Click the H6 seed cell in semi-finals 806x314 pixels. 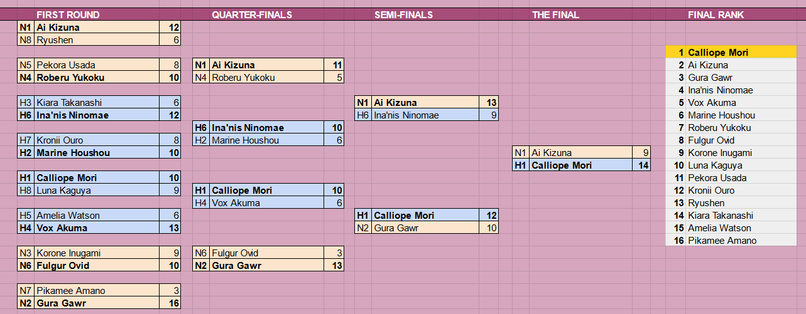click(363, 115)
